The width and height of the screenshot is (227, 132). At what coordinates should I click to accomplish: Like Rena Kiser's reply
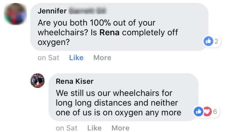click(94, 128)
